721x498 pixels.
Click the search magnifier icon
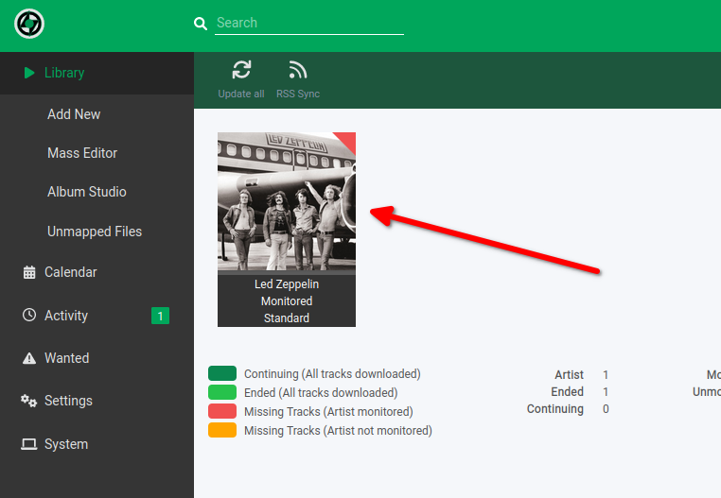[200, 24]
